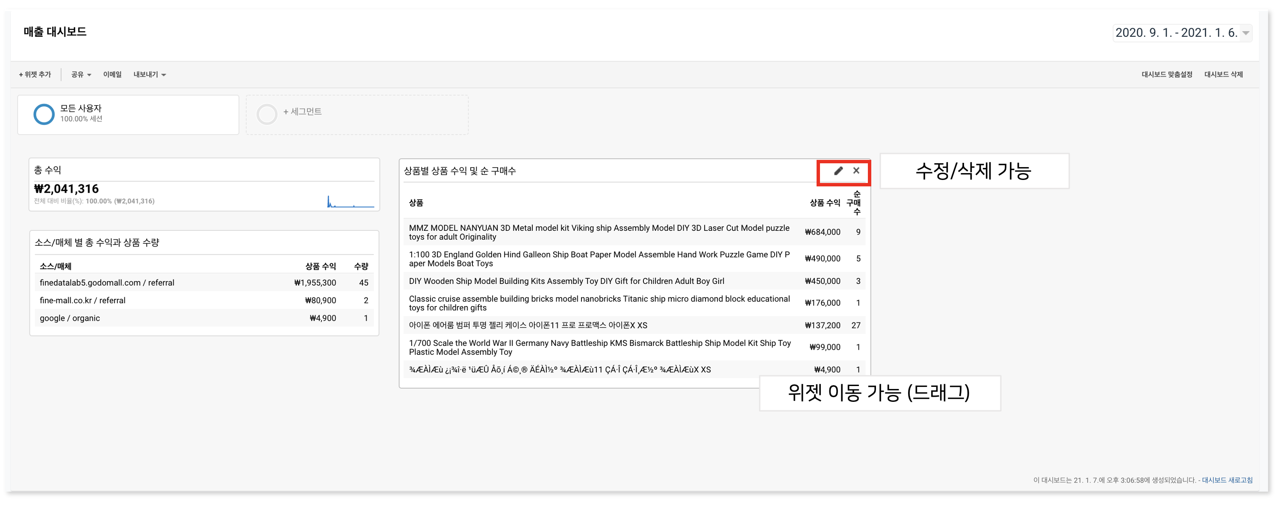This screenshot has width=1280, height=507.
Task: Expand the 내보내기 dropdown menu
Action: click(x=150, y=74)
